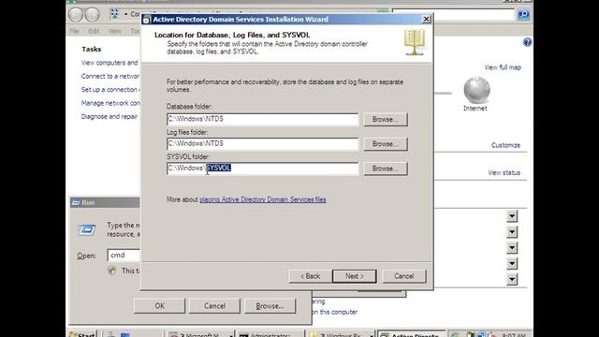Image resolution: width=599 pixels, height=337 pixels.
Task: Switch to Administrator command prompt taskbar item
Action: 270,334
